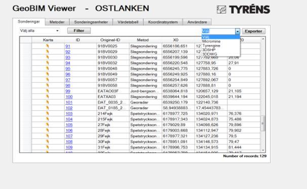Sort by the X0 column header

(x=176, y=40)
